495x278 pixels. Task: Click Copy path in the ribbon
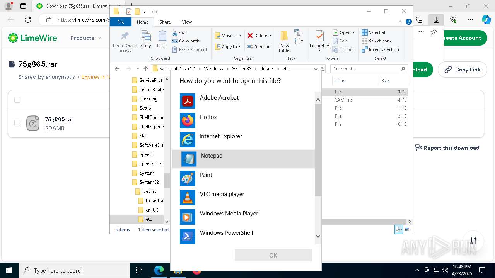click(186, 41)
